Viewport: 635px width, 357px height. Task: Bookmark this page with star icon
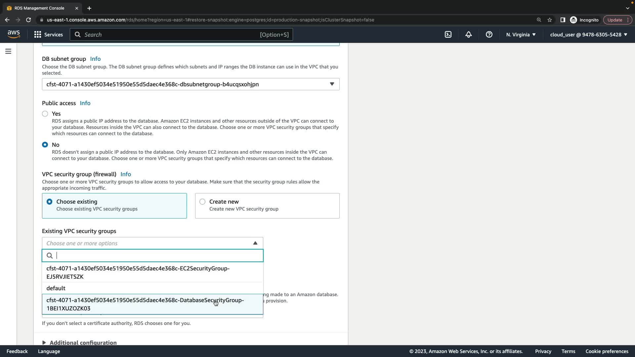coord(550,20)
